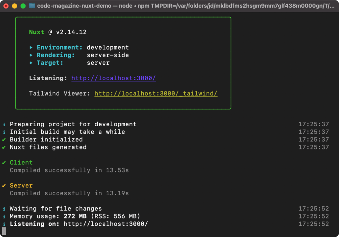Click the 'server-side' rendering value
The width and height of the screenshot is (339, 237).
coord(108,55)
